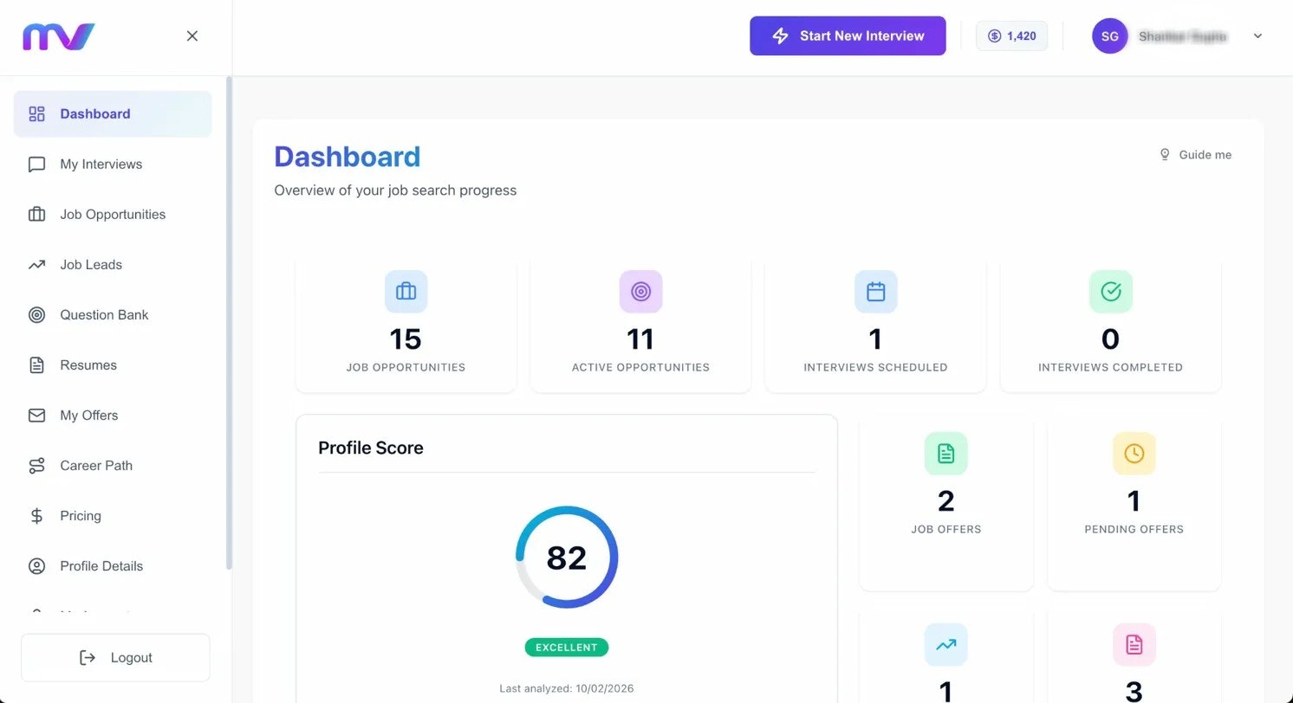This screenshot has width=1293, height=703.
Task: Click the Profile Score 82 progress ring
Action: pos(566,557)
